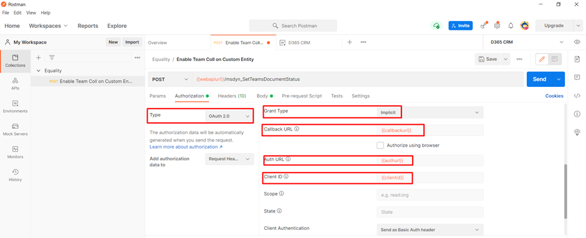
Task: Switch to the request Settings tab
Action: point(361,96)
